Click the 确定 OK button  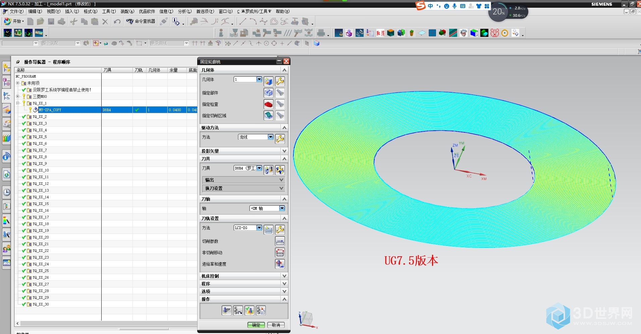pos(256,325)
